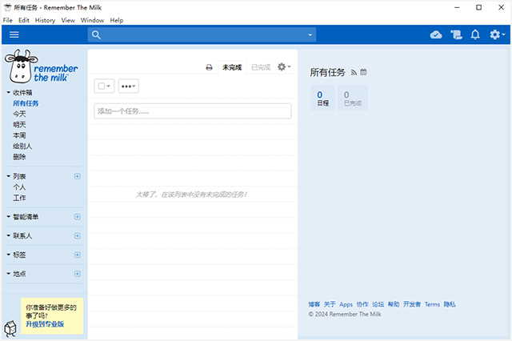Open the hamburger menu icon
Image resolution: width=512 pixels, height=341 pixels.
pos(14,34)
